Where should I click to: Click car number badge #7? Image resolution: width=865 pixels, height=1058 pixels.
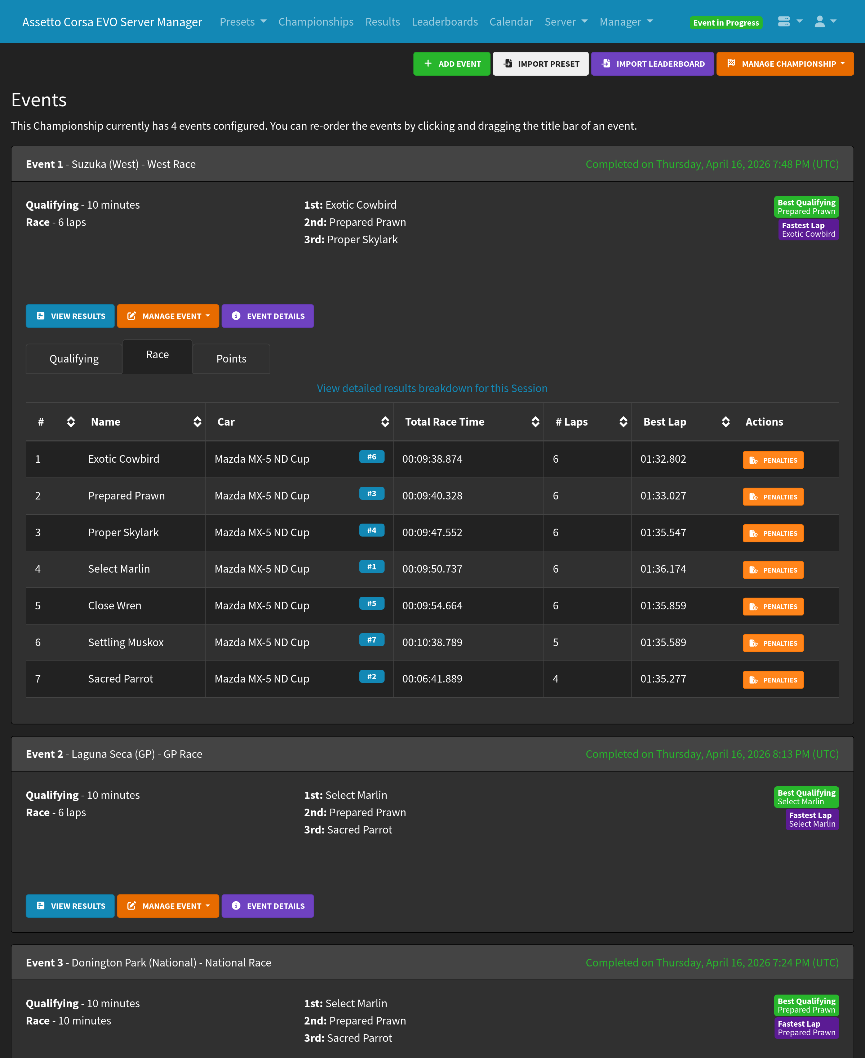[x=372, y=640]
